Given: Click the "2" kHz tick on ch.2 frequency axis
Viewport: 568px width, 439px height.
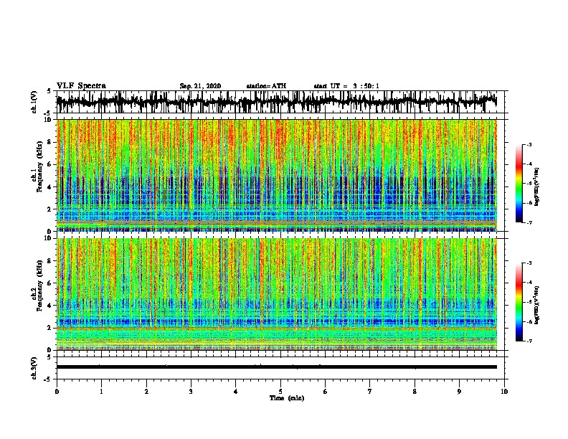Looking at the screenshot, I should pyautogui.click(x=50, y=328).
